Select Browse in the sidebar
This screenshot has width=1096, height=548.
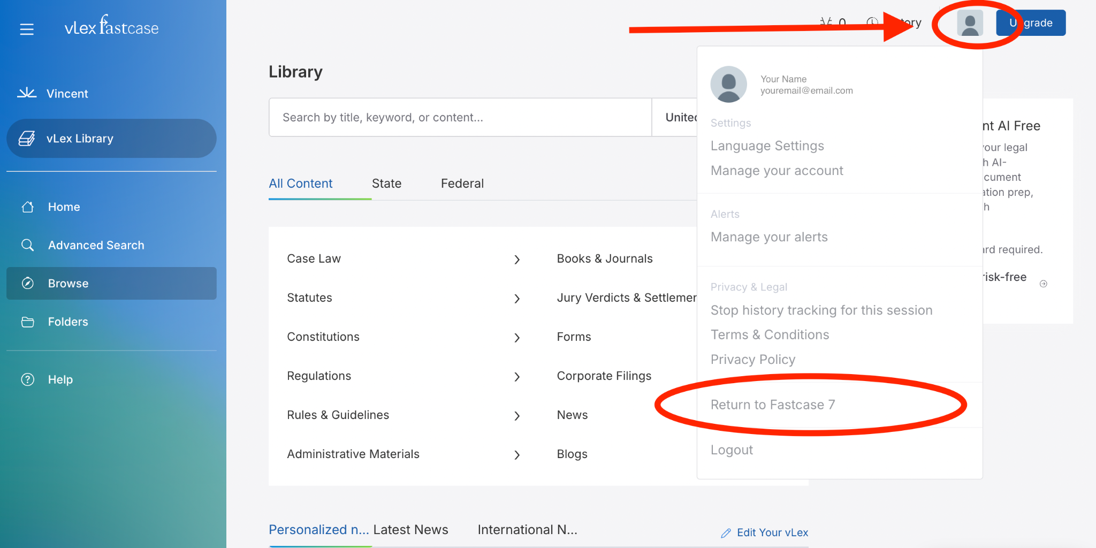(x=111, y=283)
